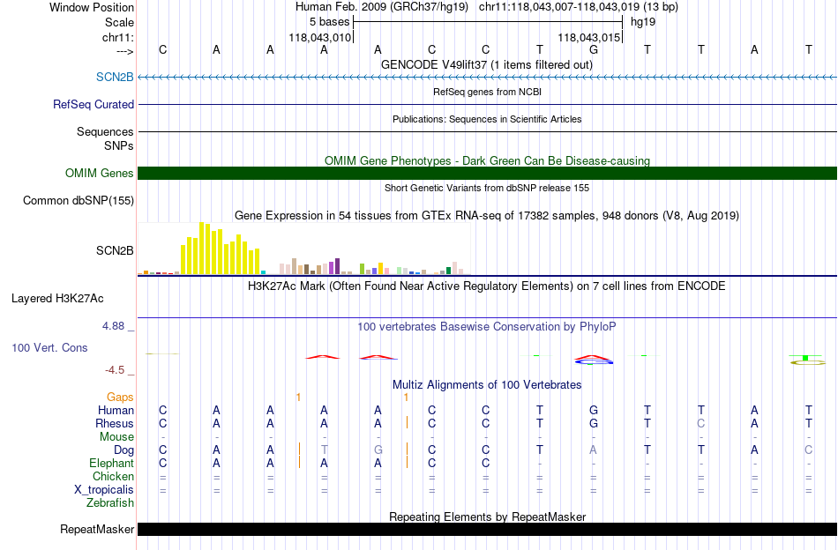This screenshot has width=838, height=550.
Task: Select the Window Position label
Action: tap(92, 7)
